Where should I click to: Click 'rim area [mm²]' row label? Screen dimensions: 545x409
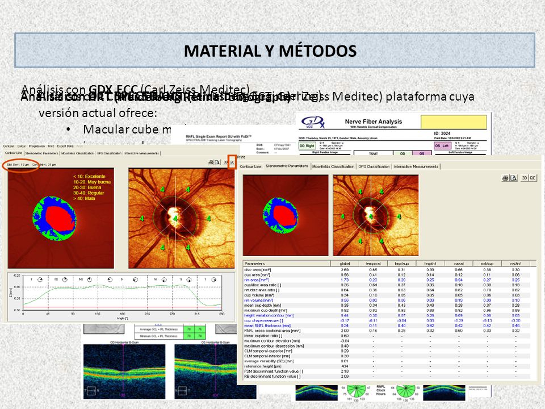point(257,279)
